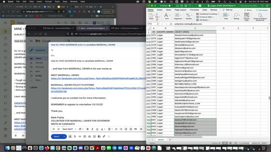The image size is (271, 152).
Task: Click the insert photo icon
Action: point(94,136)
